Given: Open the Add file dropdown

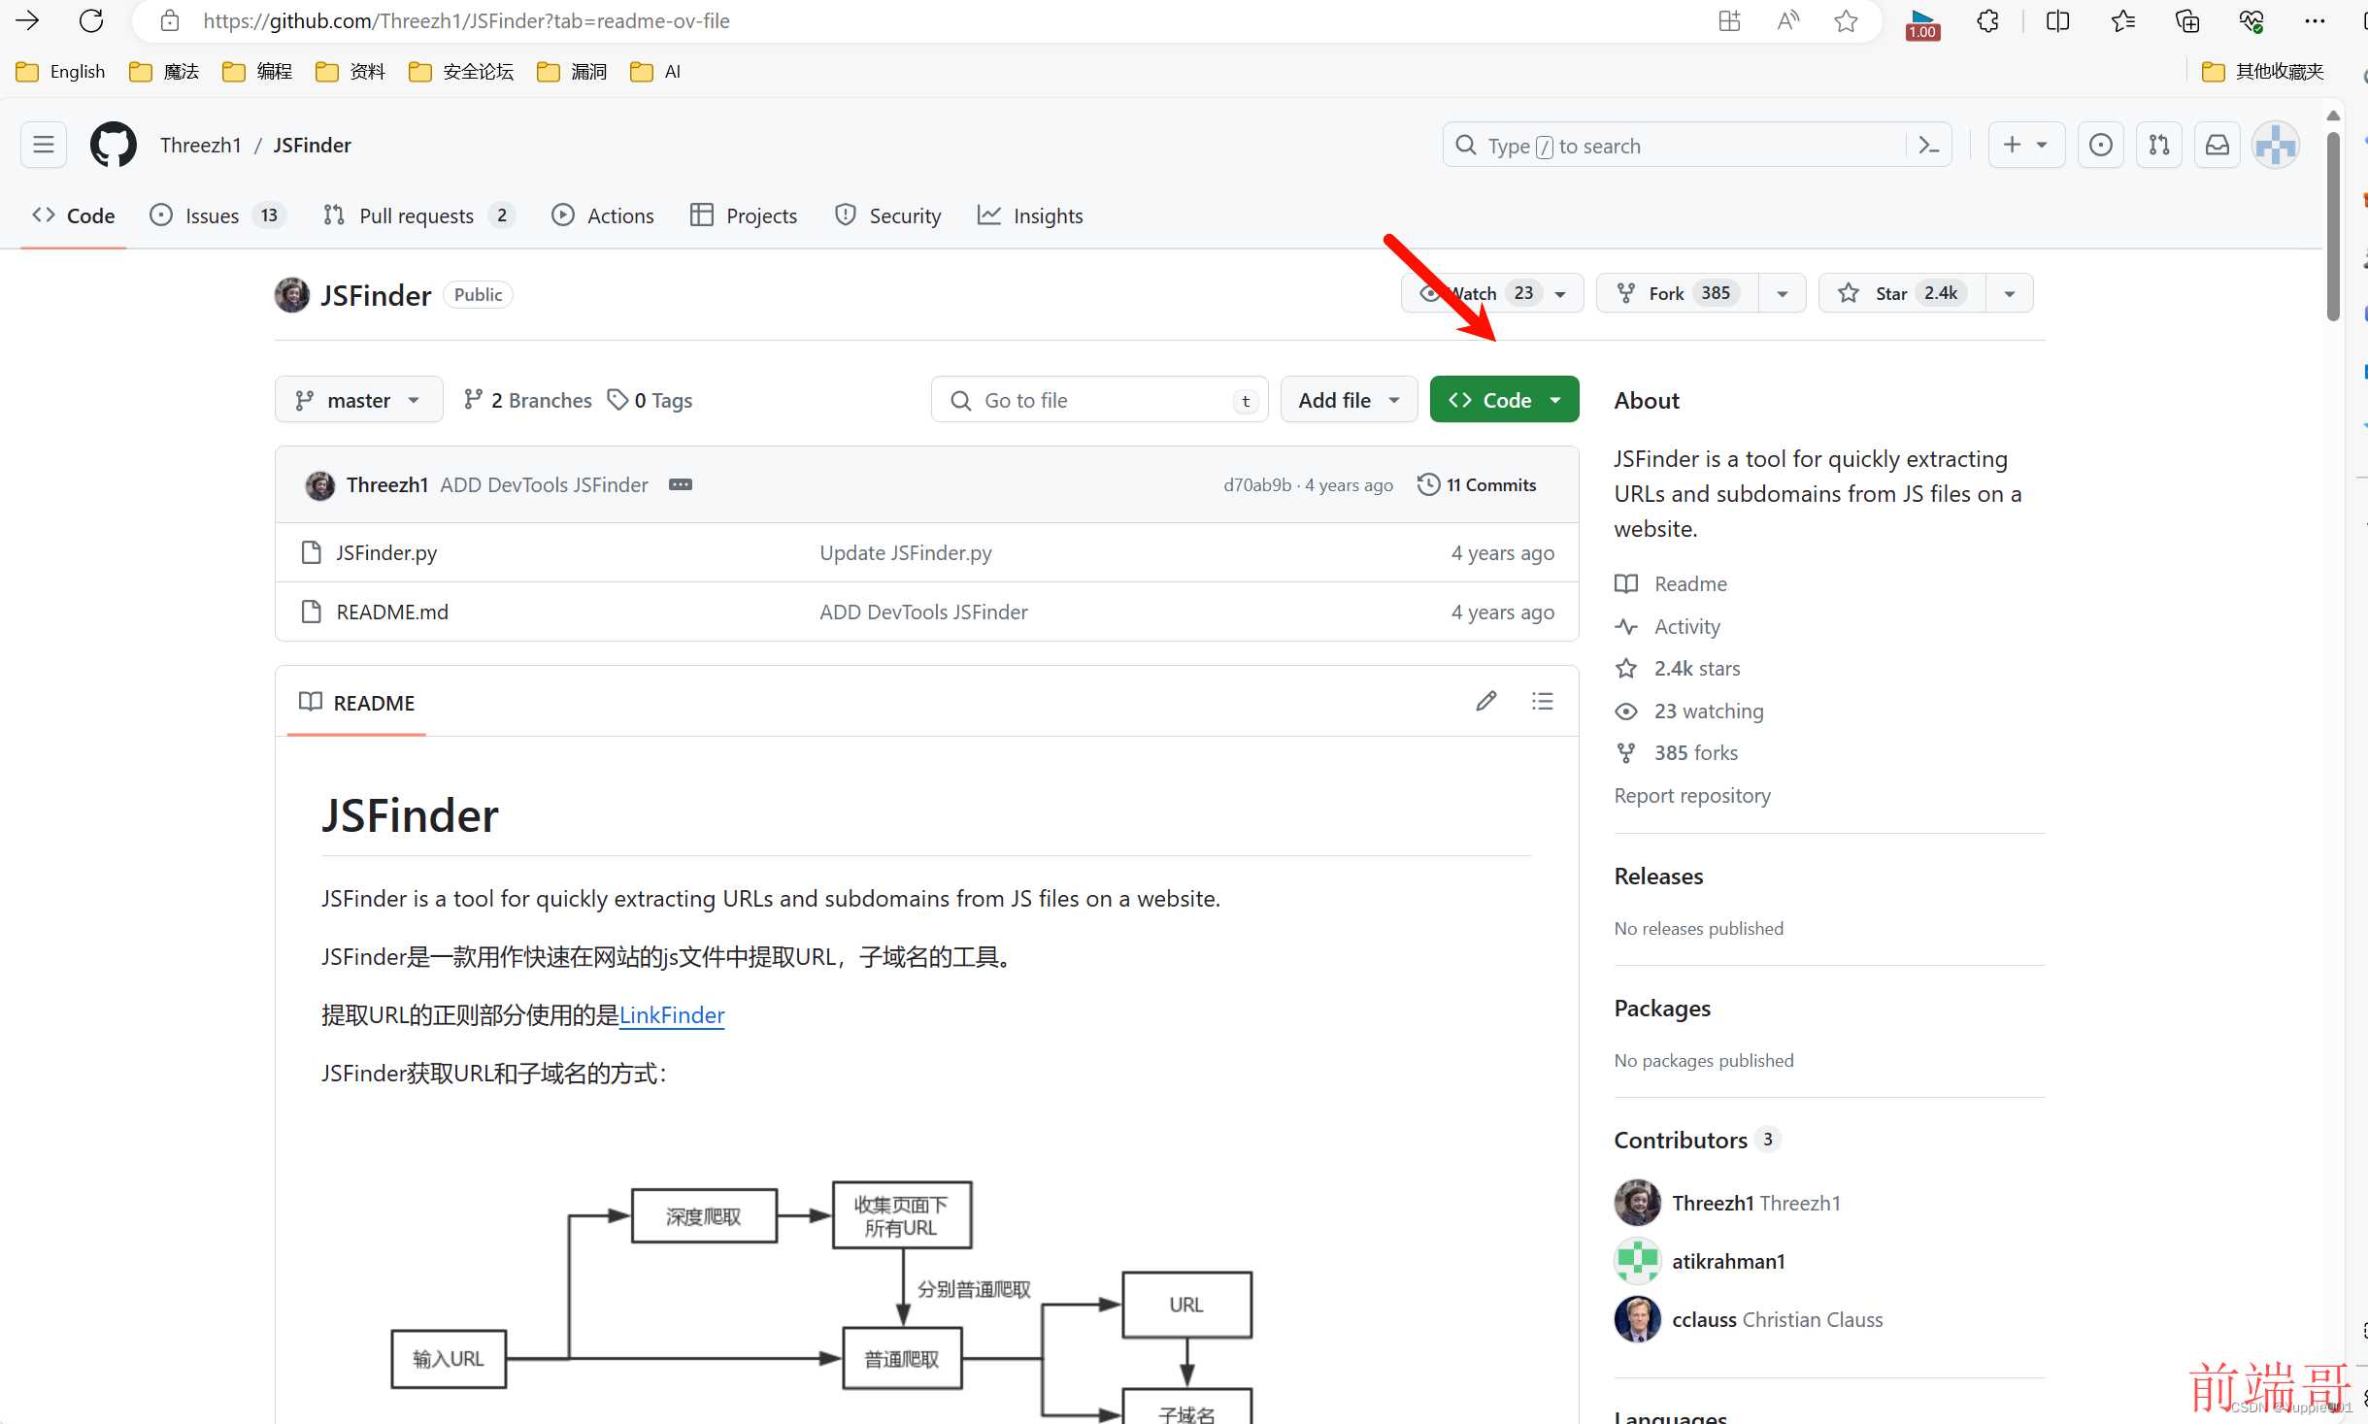Looking at the screenshot, I should pyautogui.click(x=1349, y=400).
